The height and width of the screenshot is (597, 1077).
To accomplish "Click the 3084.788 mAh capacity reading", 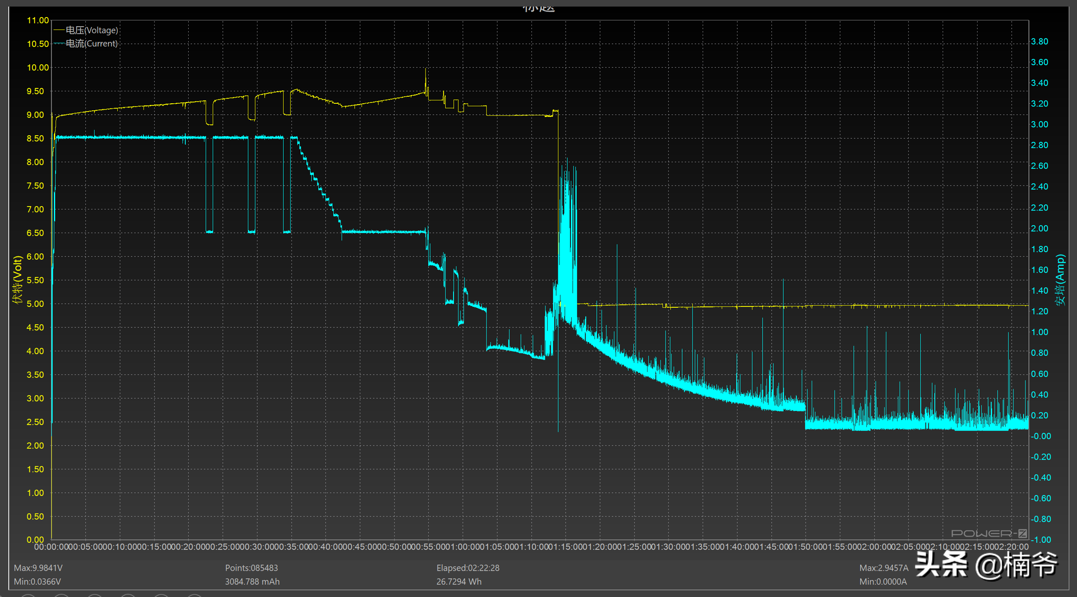I will [x=252, y=582].
